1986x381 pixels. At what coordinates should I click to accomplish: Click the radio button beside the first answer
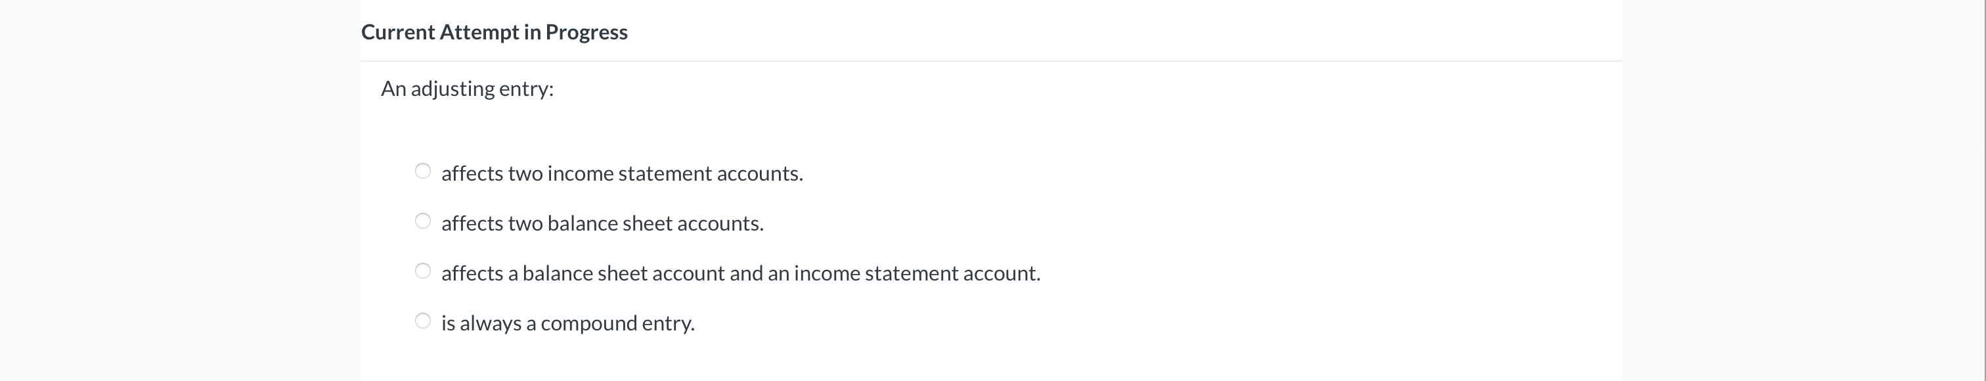pyautogui.click(x=423, y=171)
